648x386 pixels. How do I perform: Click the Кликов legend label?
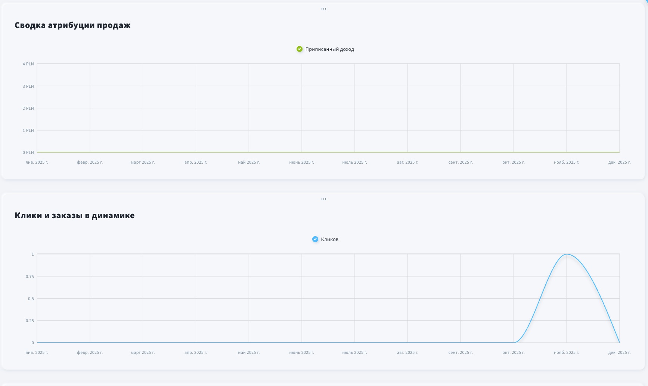tap(330, 240)
